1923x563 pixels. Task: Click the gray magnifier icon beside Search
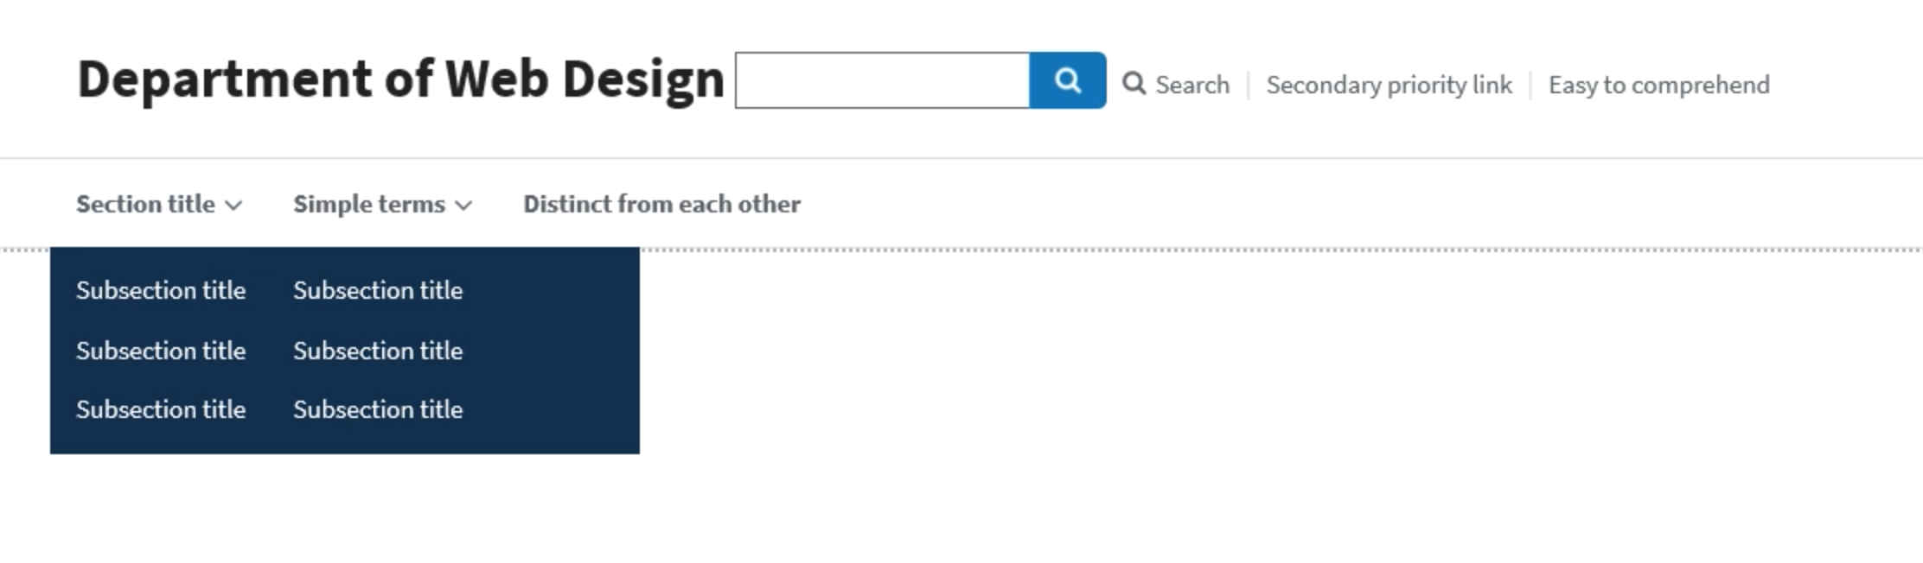(x=1134, y=84)
